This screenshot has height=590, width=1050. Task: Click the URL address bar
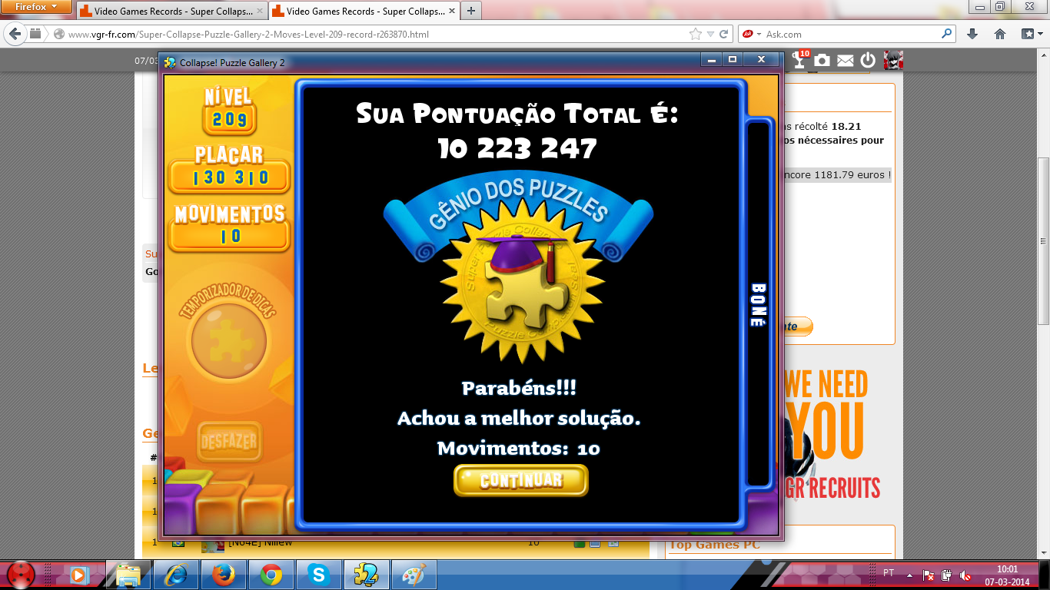369,35
